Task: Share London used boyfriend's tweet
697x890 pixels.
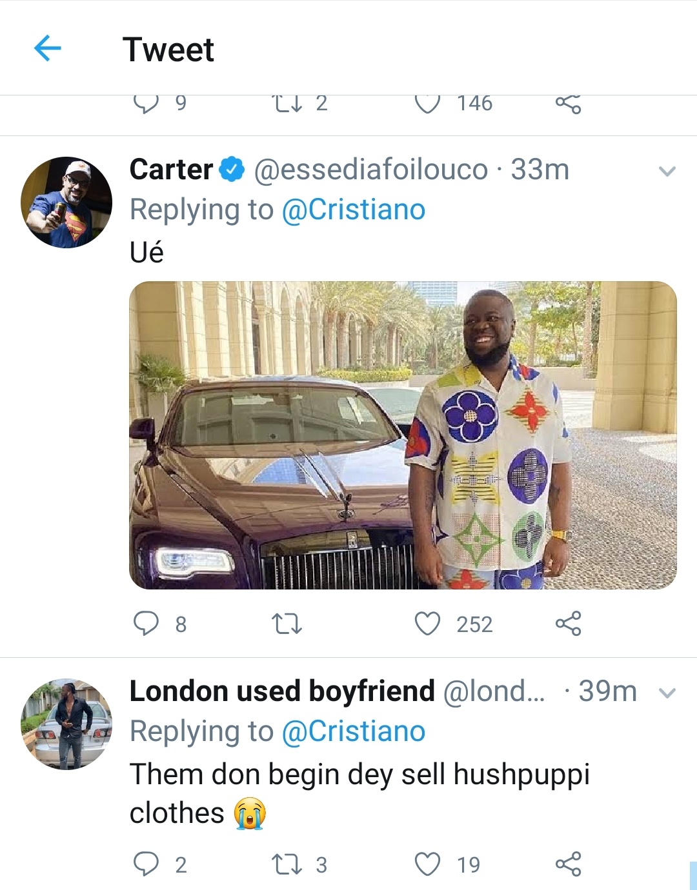Action: 568,864
